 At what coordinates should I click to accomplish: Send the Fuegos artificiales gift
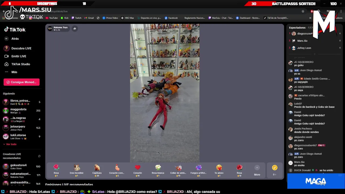(x=198, y=171)
